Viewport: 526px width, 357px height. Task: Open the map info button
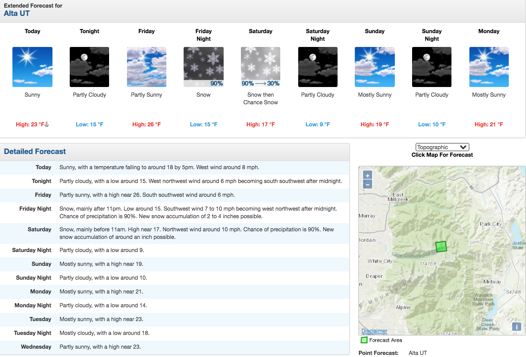pyautogui.click(x=517, y=327)
